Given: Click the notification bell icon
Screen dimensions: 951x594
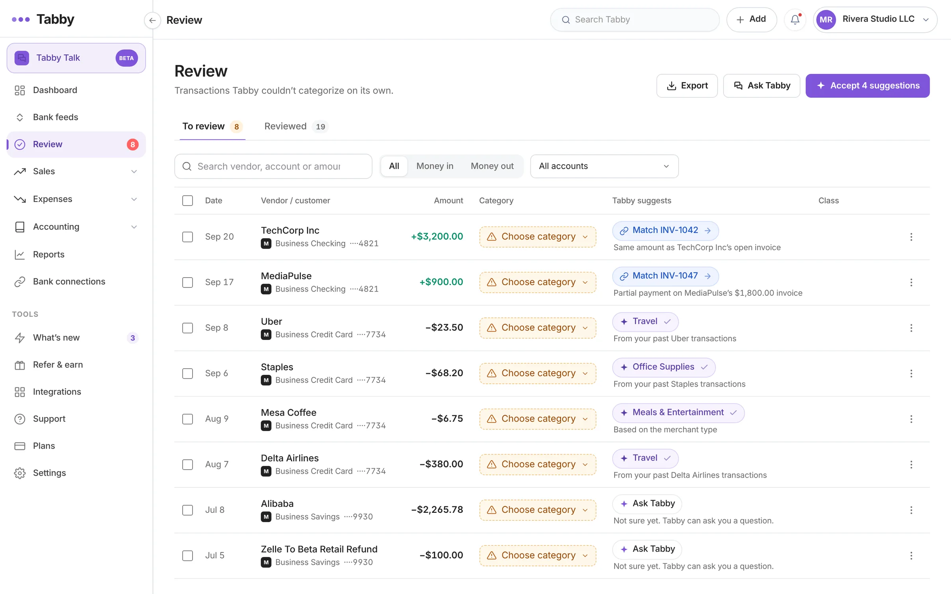Looking at the screenshot, I should 795,19.
